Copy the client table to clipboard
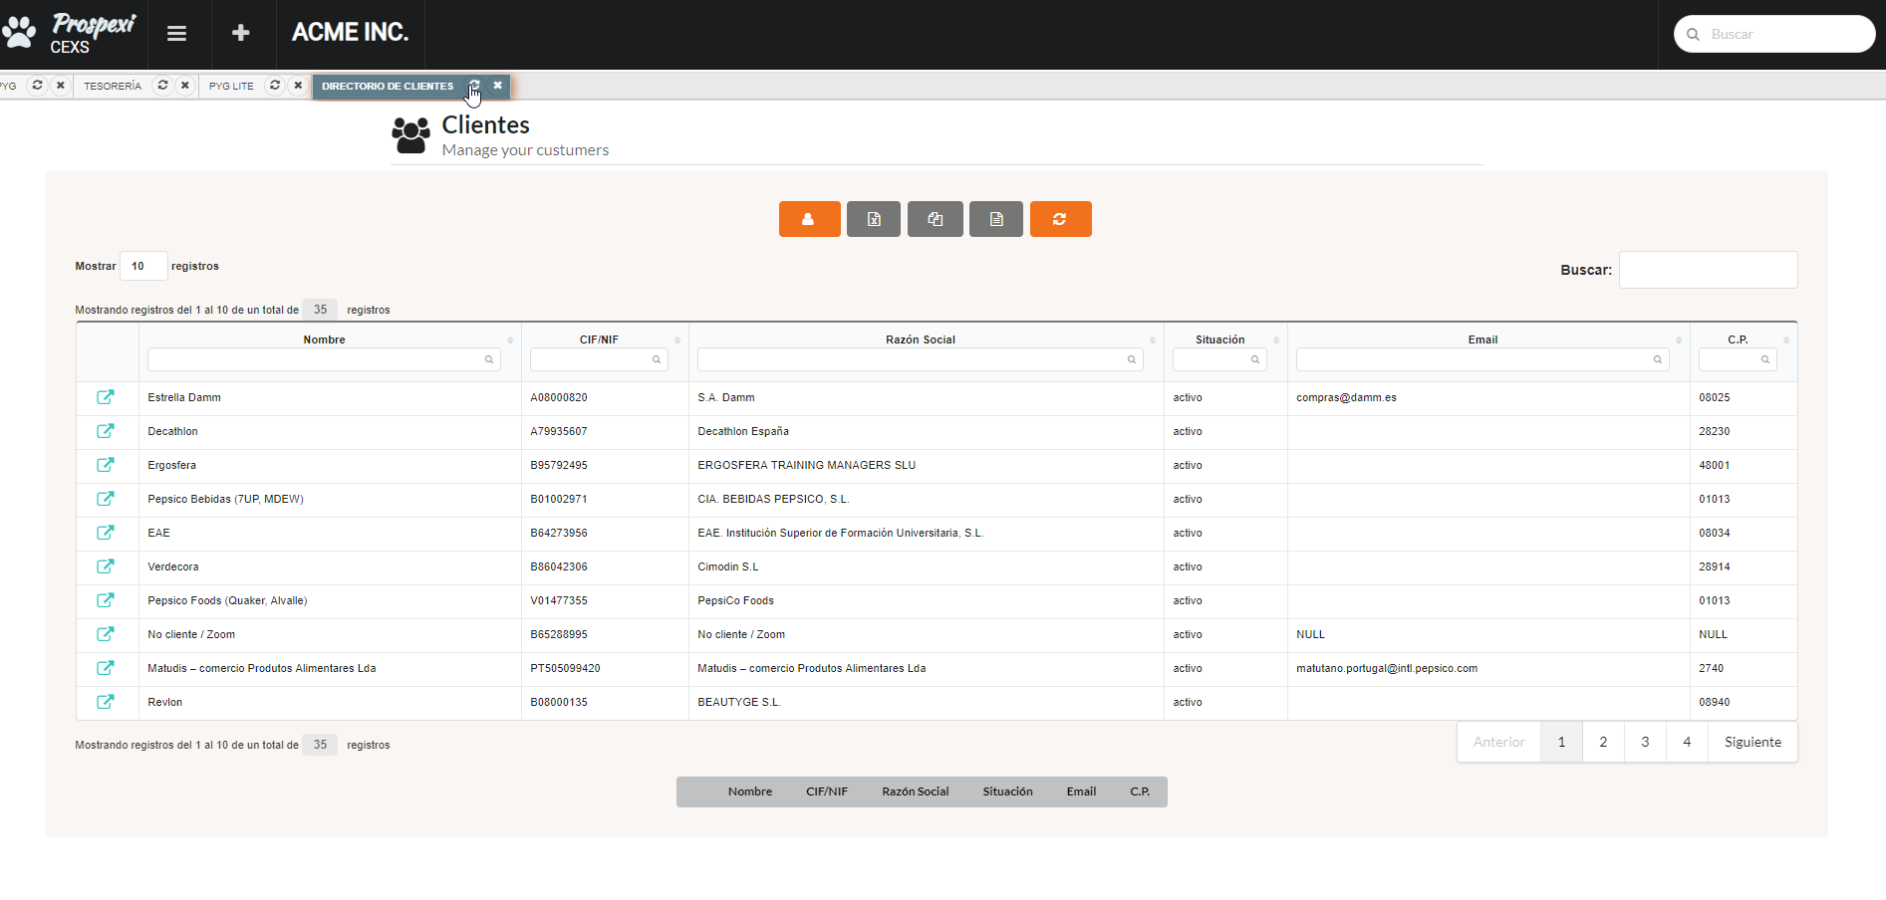 (936, 219)
